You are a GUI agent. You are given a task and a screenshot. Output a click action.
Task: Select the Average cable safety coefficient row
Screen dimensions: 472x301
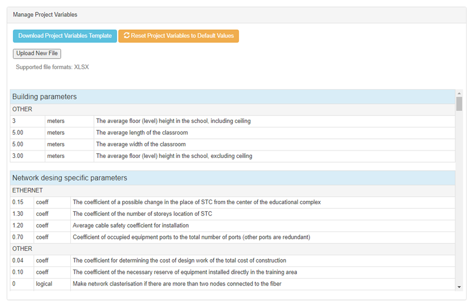point(131,225)
